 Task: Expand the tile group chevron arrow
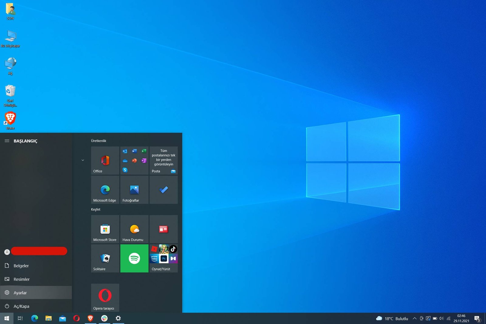(x=83, y=160)
